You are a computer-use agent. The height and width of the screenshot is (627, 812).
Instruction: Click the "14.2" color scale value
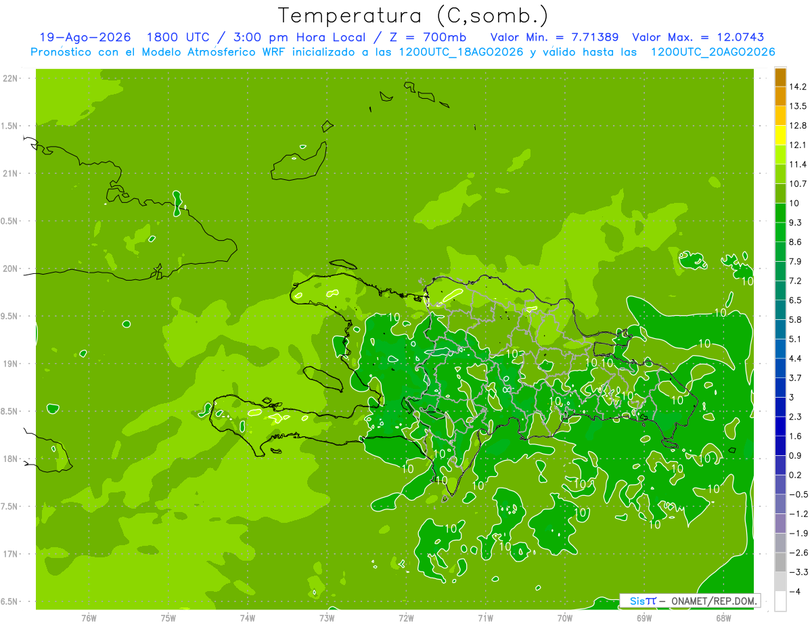[798, 87]
